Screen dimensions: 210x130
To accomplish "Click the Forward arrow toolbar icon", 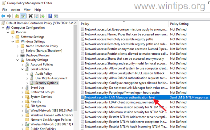I will click(x=9, y=16).
